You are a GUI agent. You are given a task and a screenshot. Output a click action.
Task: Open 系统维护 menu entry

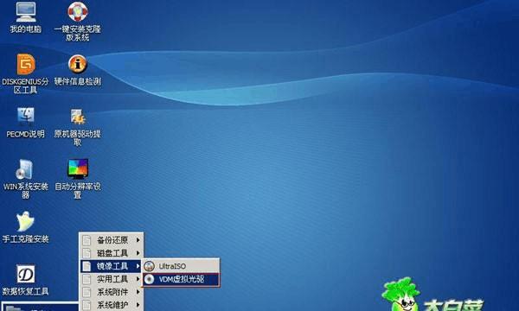coord(112,305)
